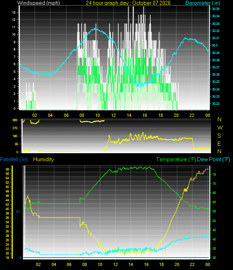The height and width of the screenshot is (270, 233).
Task: Click the wind direction 'W' compass label
Action: (x=220, y=128)
